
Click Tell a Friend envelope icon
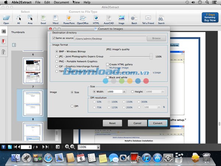pos(148,18)
